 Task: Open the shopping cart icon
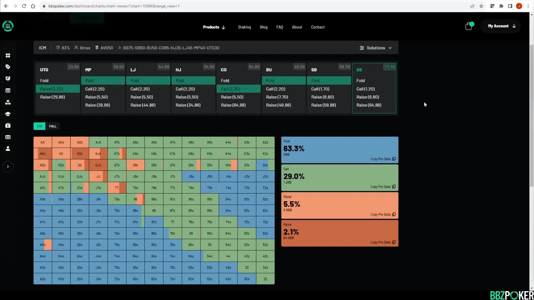pyautogui.click(x=469, y=26)
